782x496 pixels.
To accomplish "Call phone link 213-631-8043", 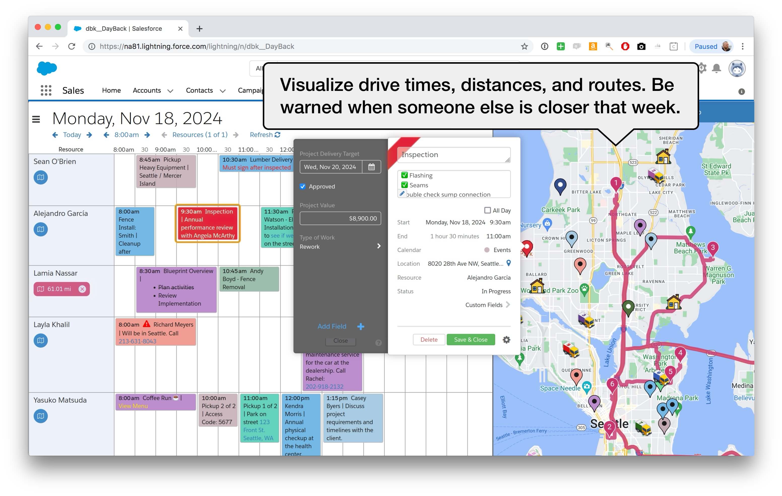I will coord(137,341).
